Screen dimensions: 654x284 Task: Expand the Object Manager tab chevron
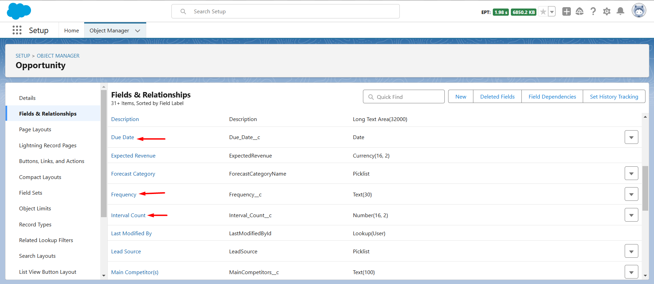[x=138, y=31]
